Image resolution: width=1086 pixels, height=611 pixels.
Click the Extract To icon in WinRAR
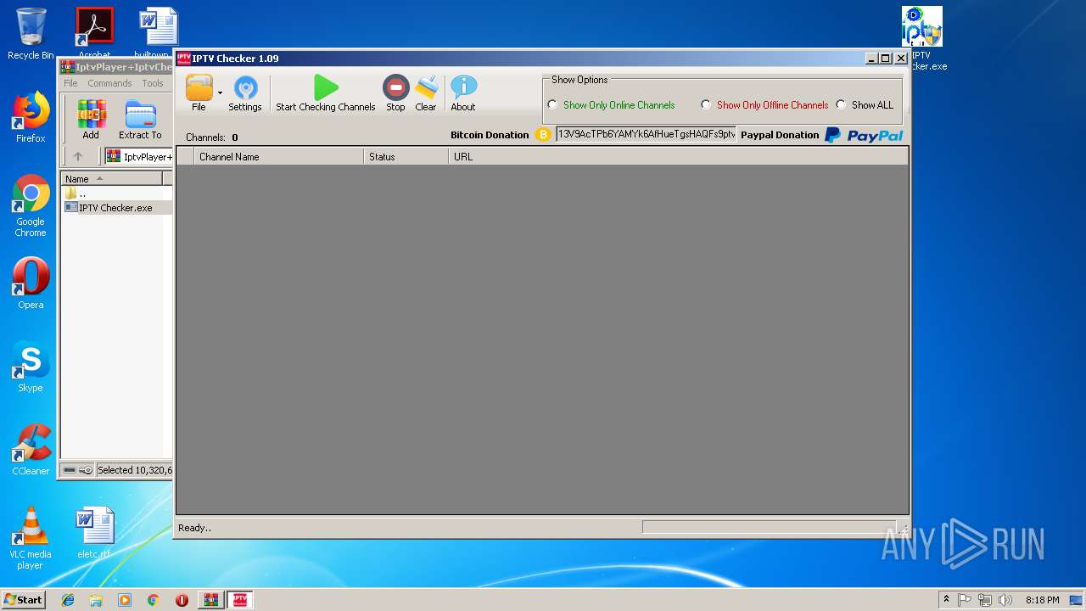[140, 120]
